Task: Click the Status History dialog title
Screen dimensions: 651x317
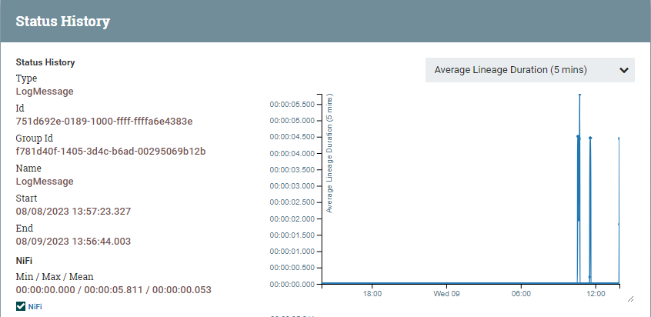Action: coord(62,21)
